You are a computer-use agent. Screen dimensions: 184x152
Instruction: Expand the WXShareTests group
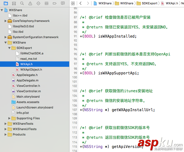pyautogui.click(x=5, y=124)
